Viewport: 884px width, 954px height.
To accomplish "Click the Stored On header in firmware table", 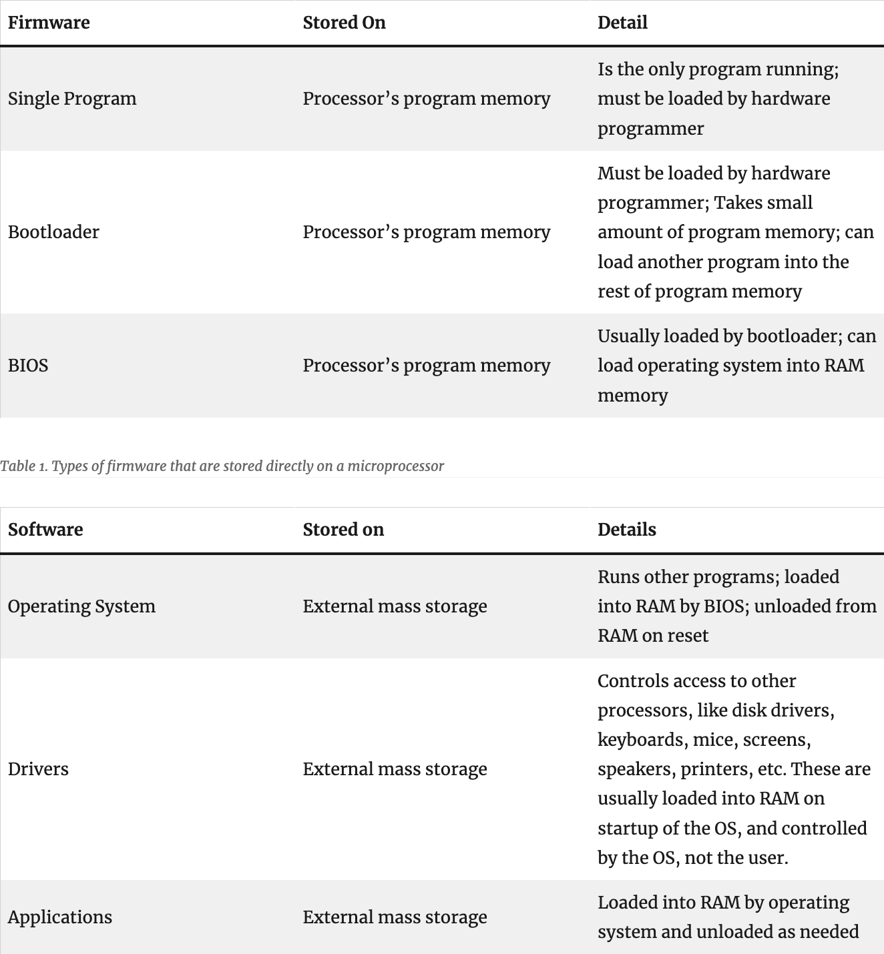I will pyautogui.click(x=345, y=23).
